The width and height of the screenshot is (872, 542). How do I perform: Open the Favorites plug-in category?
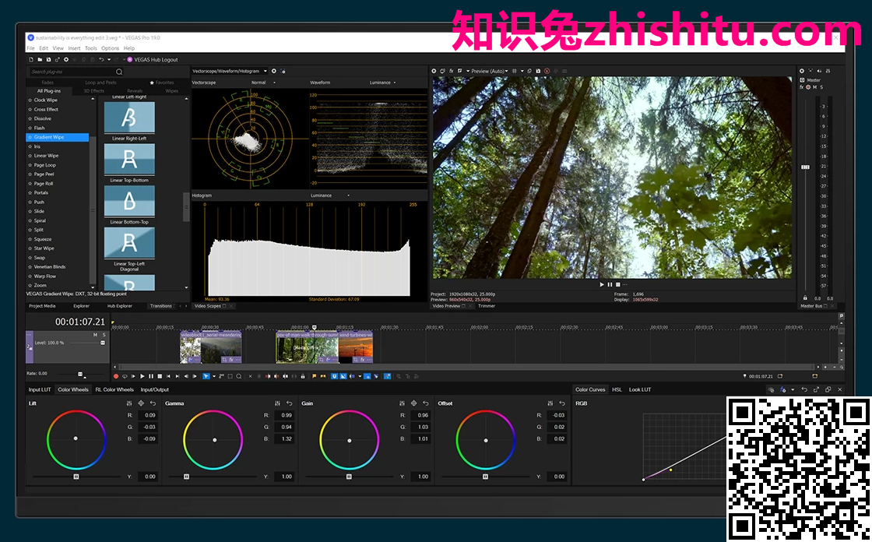(x=162, y=83)
